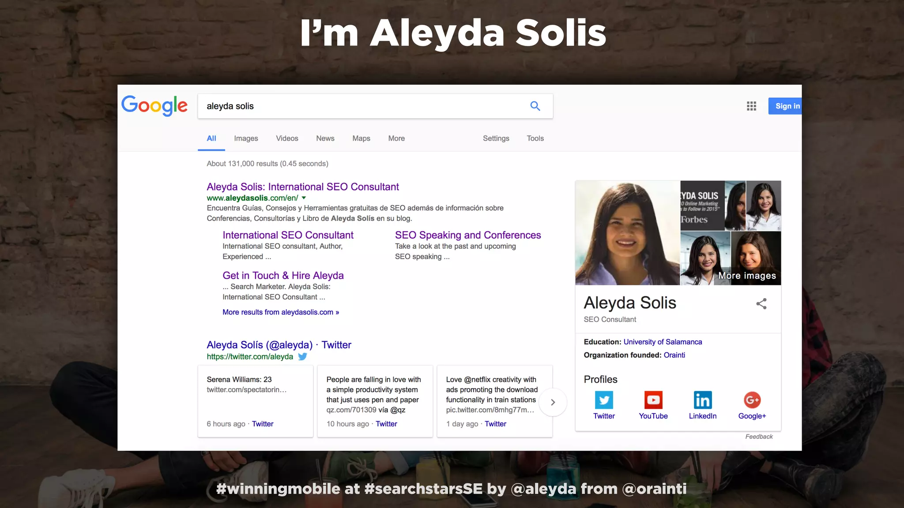
Task: Open the 'International SEO Consultant' sitelink
Action: (x=288, y=235)
